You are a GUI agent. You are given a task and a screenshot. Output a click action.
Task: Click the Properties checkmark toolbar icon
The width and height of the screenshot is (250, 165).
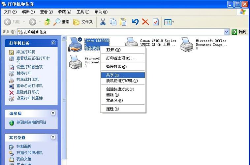coord(156,22)
